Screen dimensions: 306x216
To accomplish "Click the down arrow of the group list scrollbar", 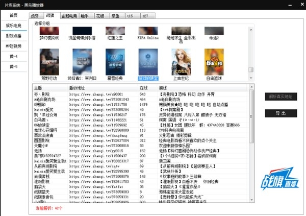I will pyautogui.click(x=251, y=78).
